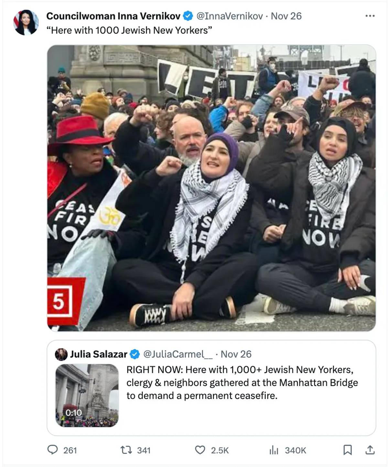Like the tweet with the heart icon
388x467 pixels.
pyautogui.click(x=200, y=450)
